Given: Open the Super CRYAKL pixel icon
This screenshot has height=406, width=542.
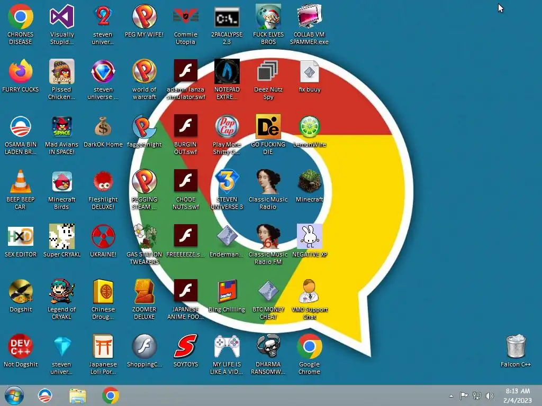Looking at the screenshot, I should click(x=61, y=236).
